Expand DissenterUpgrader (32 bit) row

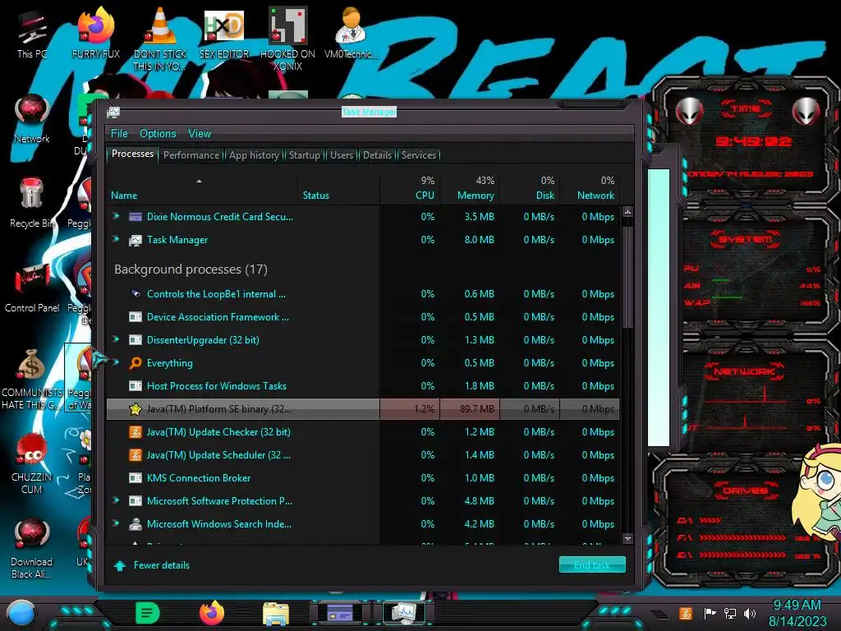[116, 339]
